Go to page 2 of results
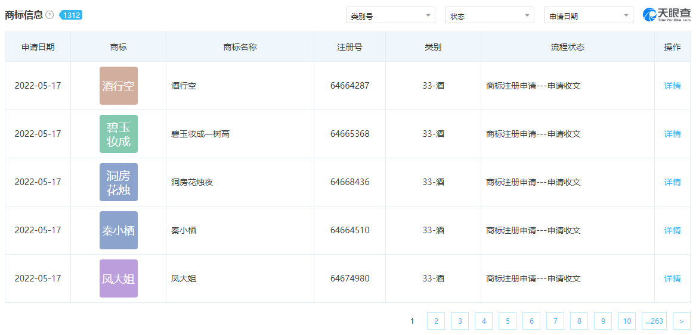Viewport: 696px width, 335px height. click(436, 321)
